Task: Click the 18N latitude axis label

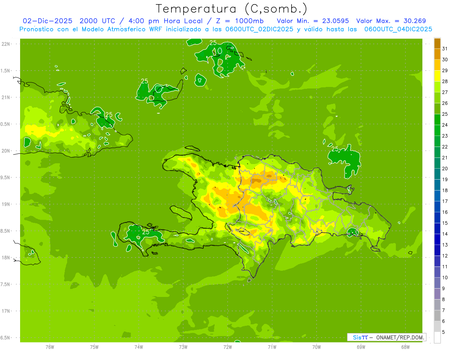Action: [x=6, y=257]
